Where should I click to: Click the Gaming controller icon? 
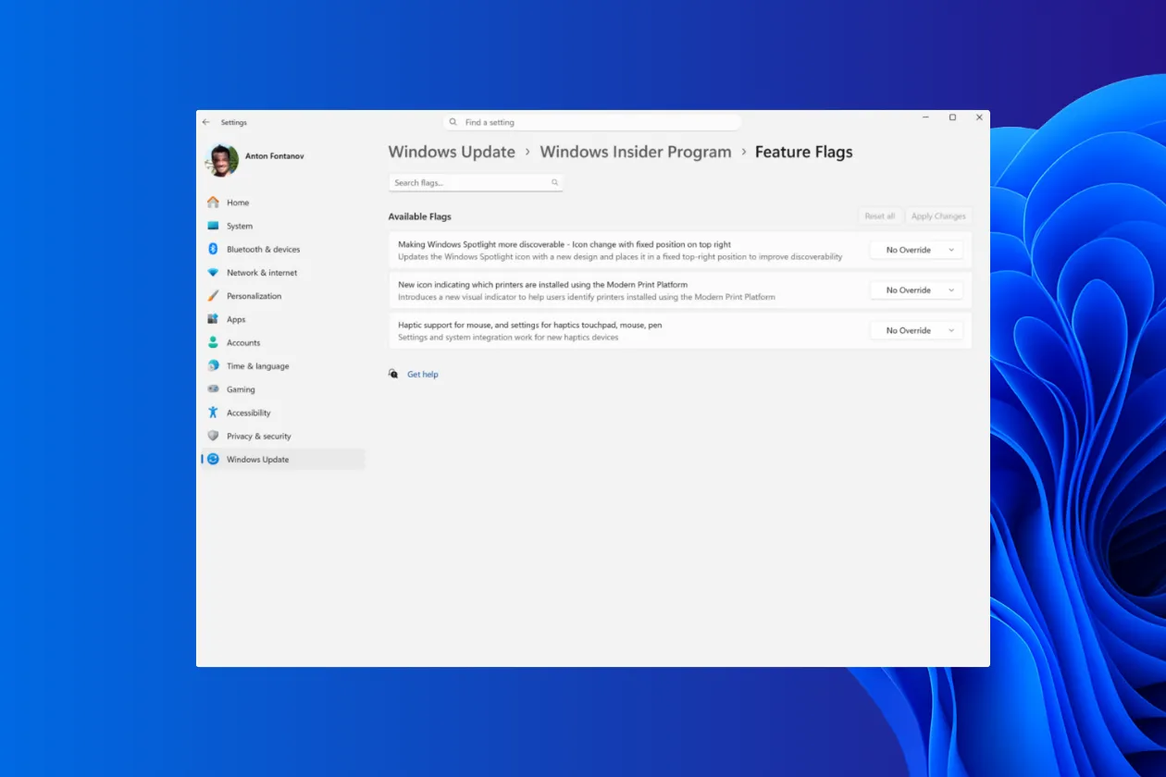coord(213,389)
